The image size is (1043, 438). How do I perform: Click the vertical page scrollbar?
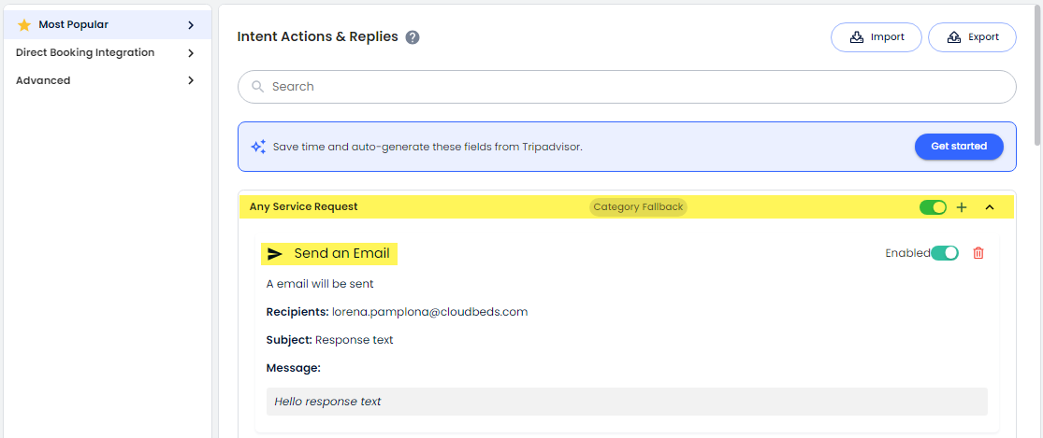(1036, 75)
